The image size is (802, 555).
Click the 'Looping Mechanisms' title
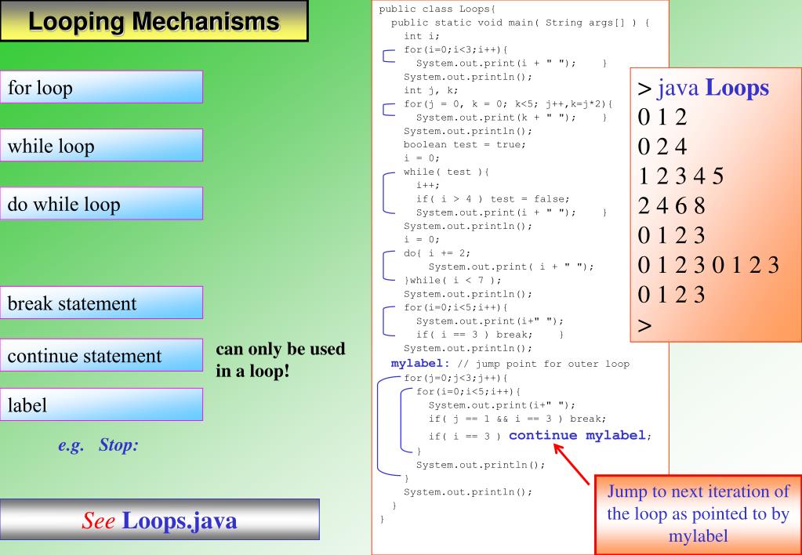(154, 21)
